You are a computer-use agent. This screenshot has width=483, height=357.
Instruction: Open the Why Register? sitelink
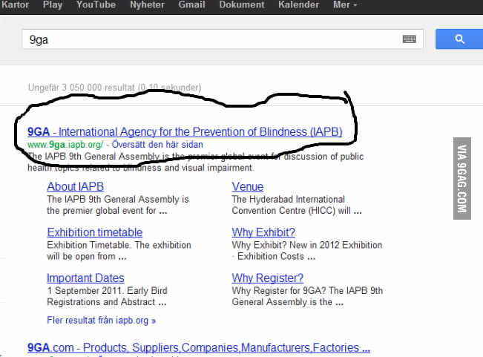pos(267,278)
